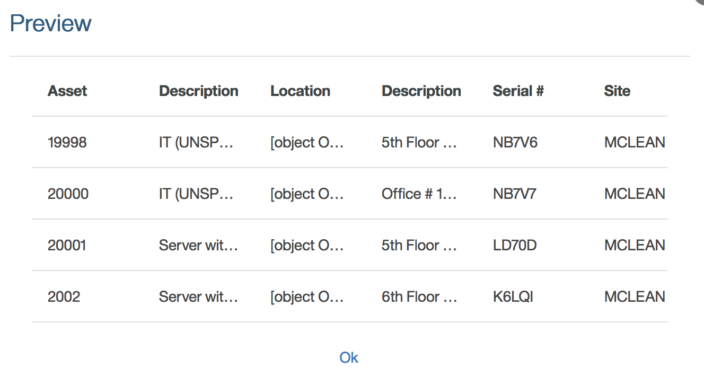Viewport: 704px width, 384px height.
Task: Click the Asset column header
Action: tap(67, 91)
